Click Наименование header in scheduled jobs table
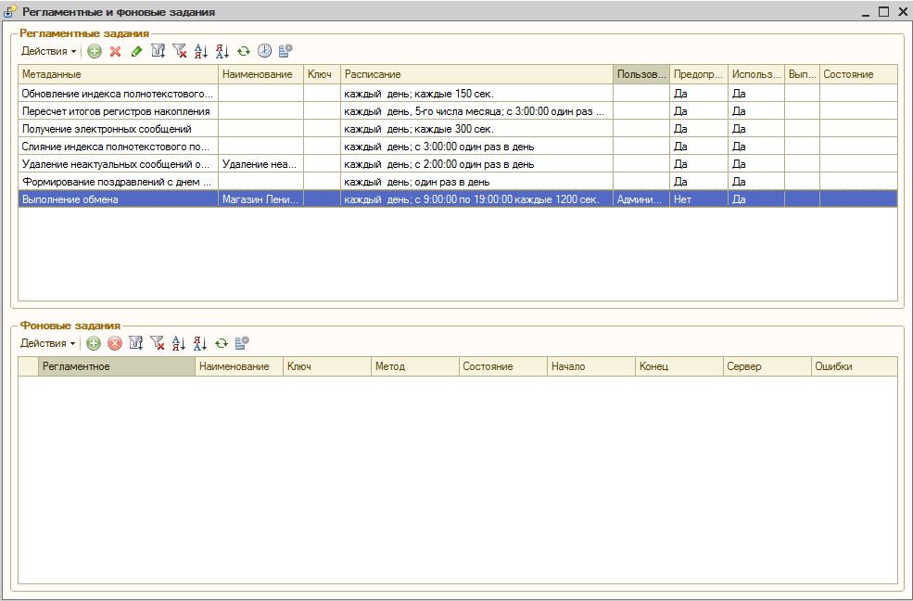Viewport: 913px width, 601px height. [x=260, y=74]
